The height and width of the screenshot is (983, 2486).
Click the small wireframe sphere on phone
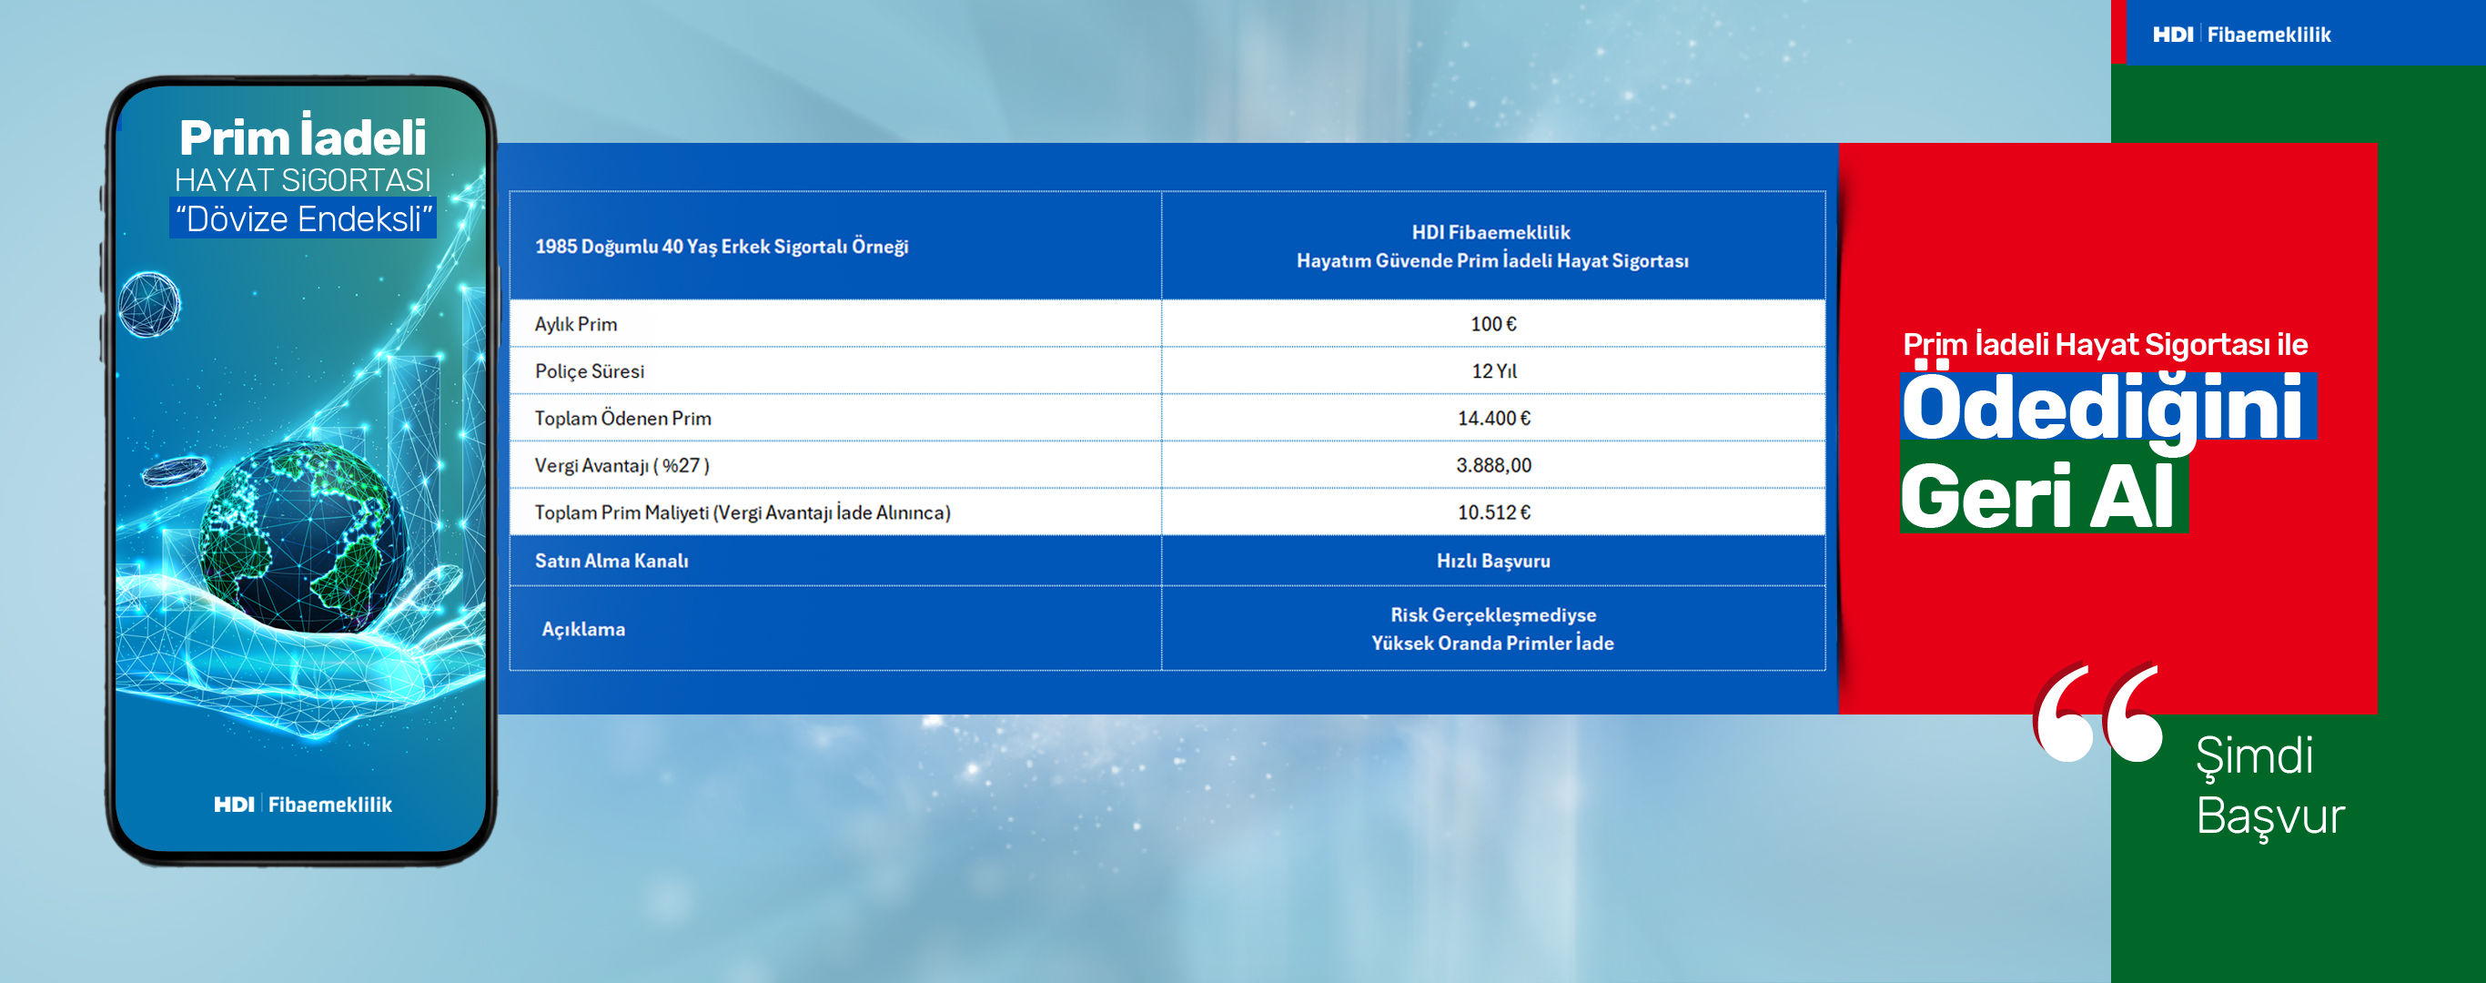pyautogui.click(x=149, y=304)
